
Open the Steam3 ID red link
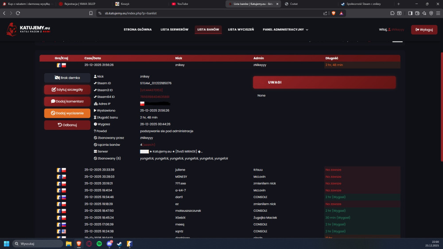pos(152,90)
